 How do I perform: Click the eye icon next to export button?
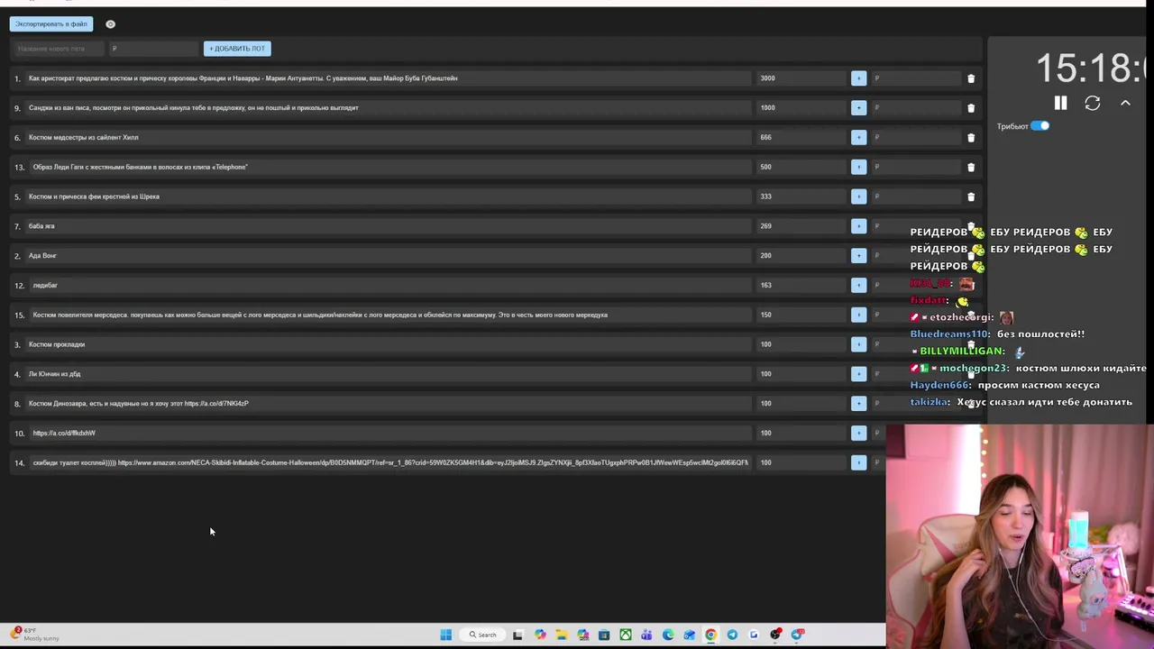[x=110, y=24]
